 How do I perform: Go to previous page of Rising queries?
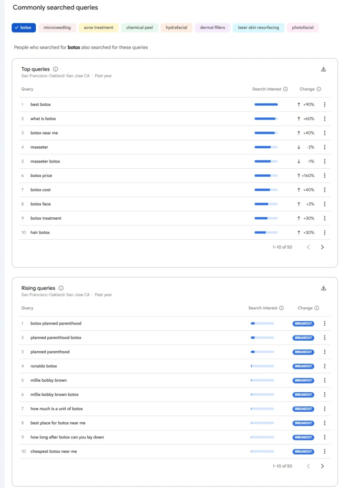[x=308, y=466]
